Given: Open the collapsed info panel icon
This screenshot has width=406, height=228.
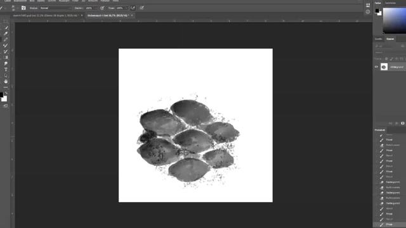Looking at the screenshot, I should [368, 12].
